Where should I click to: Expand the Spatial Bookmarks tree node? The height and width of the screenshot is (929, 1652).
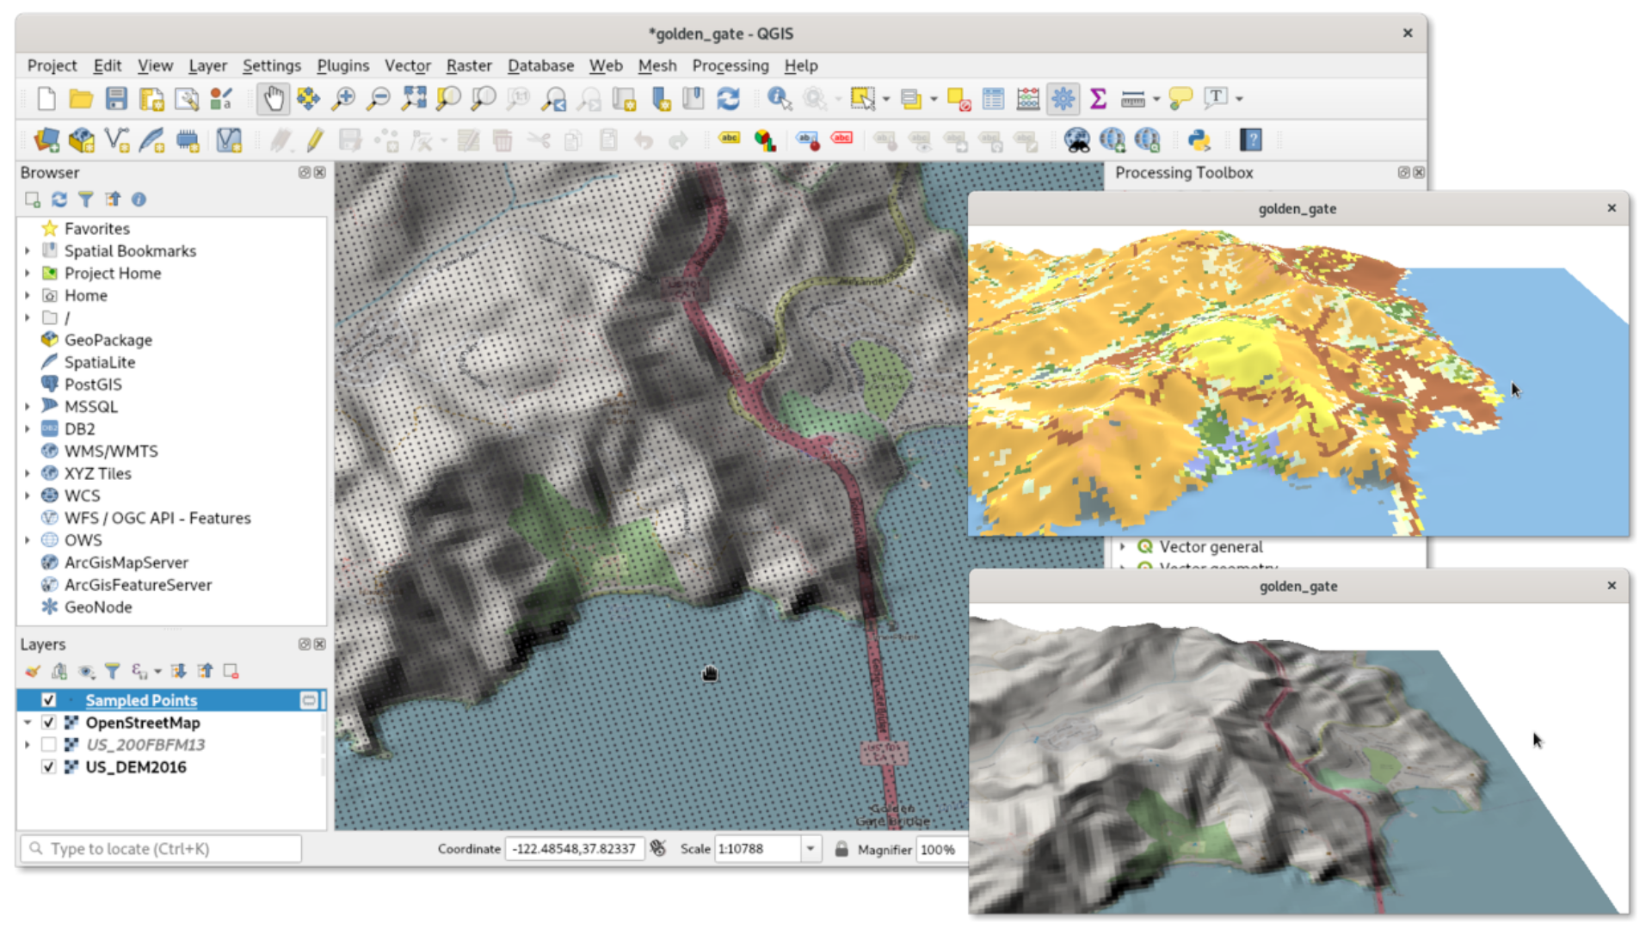click(x=28, y=251)
